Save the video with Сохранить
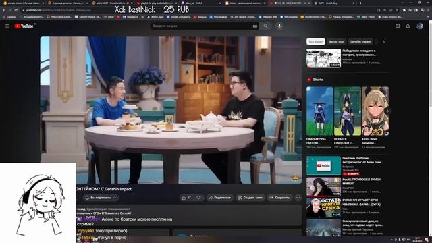Image resolution: width=432 pixels, height=243 pixels. 279,198
